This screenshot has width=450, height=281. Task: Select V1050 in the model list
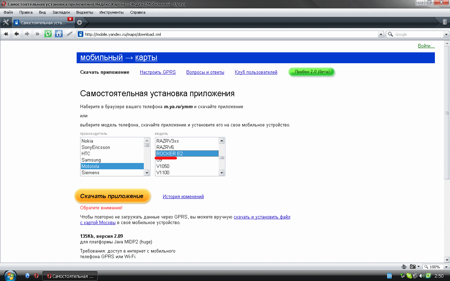point(187,166)
